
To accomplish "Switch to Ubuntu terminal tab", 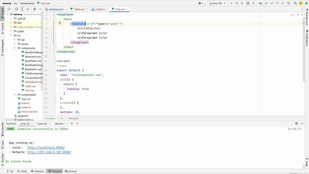I will click(x=59, y=124).
